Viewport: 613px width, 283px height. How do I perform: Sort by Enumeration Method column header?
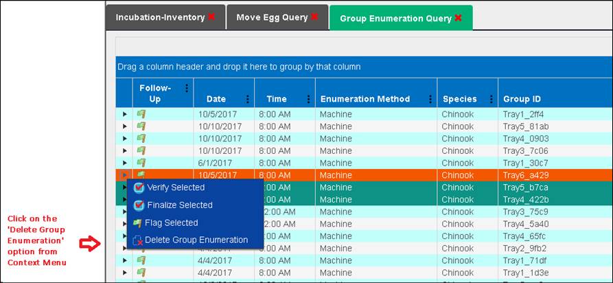[x=365, y=99]
